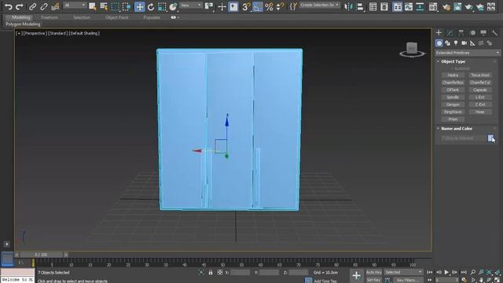Open the Schematic View icon
Screen dimensions: 503x283
pyautogui.click(x=420, y=6)
